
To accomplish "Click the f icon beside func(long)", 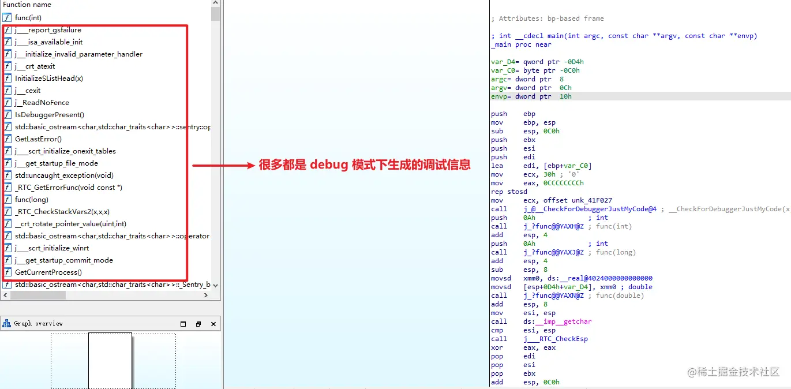I will click(x=7, y=199).
